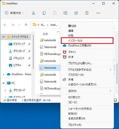119x129 pixels.
Task: Open pinned ダウンロード in quick access
Action: pos(19,51)
